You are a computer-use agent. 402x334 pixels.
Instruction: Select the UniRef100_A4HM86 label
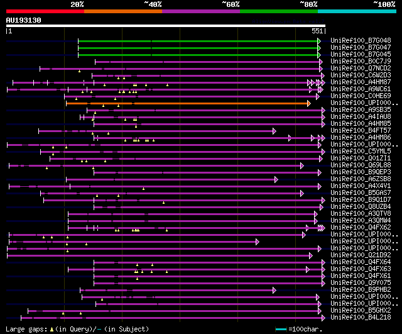pos(361,138)
